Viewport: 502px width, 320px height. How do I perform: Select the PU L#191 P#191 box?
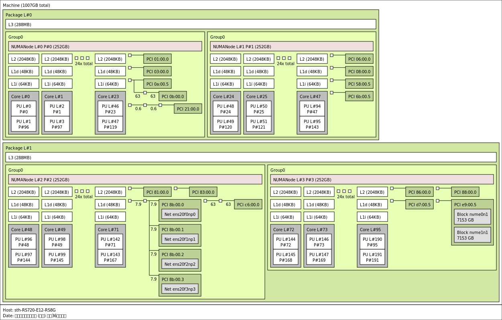(372, 257)
